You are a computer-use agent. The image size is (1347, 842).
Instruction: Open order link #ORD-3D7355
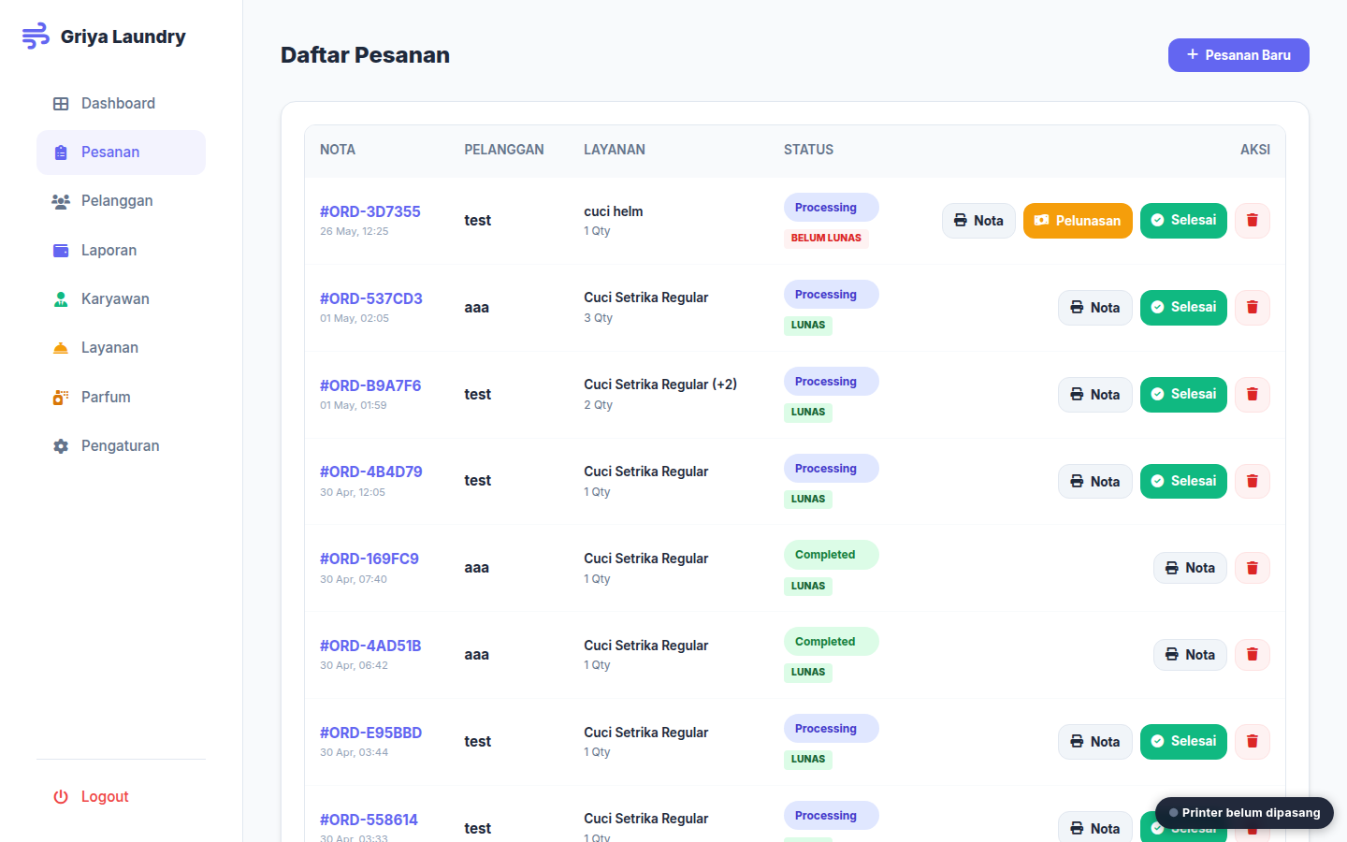(x=370, y=211)
